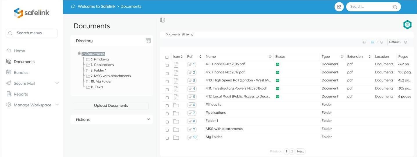
Task: Click Welcome to Safelink breadcrumb link
Action: 97,6
